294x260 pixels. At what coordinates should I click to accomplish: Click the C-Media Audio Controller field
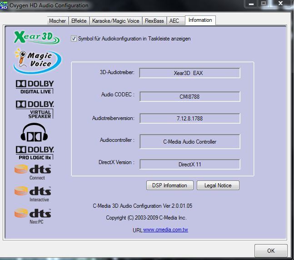pyautogui.click(x=190, y=142)
